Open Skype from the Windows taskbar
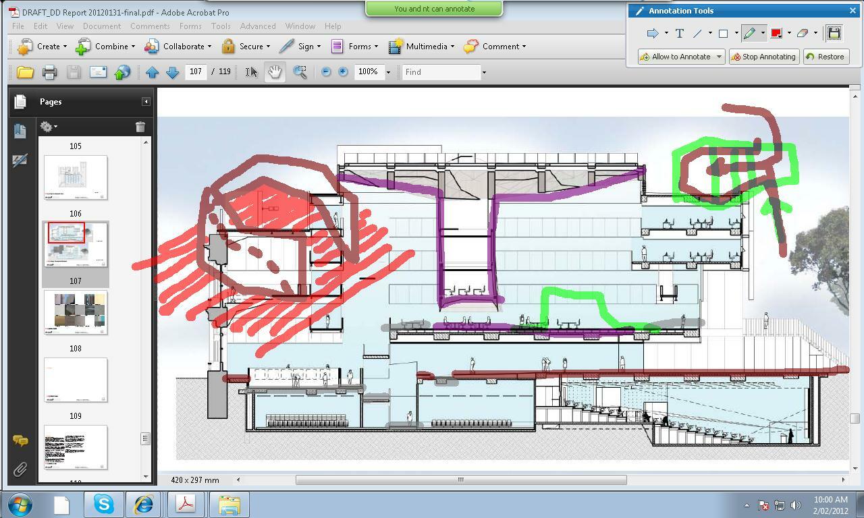Image resolution: width=864 pixels, height=518 pixels. 103,505
